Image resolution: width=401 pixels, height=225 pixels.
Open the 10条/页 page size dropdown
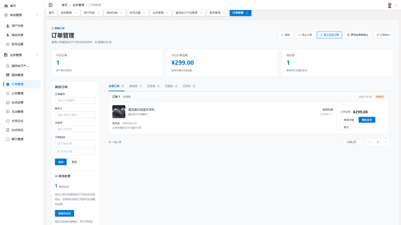(353, 142)
